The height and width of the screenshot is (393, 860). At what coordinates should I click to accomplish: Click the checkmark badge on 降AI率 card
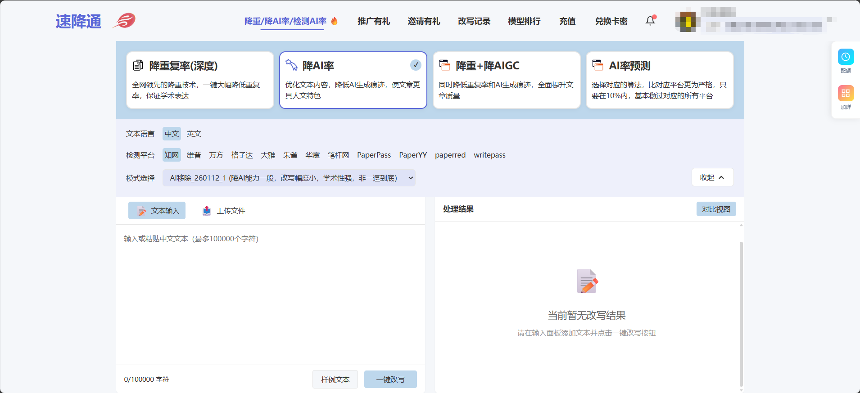(x=416, y=65)
